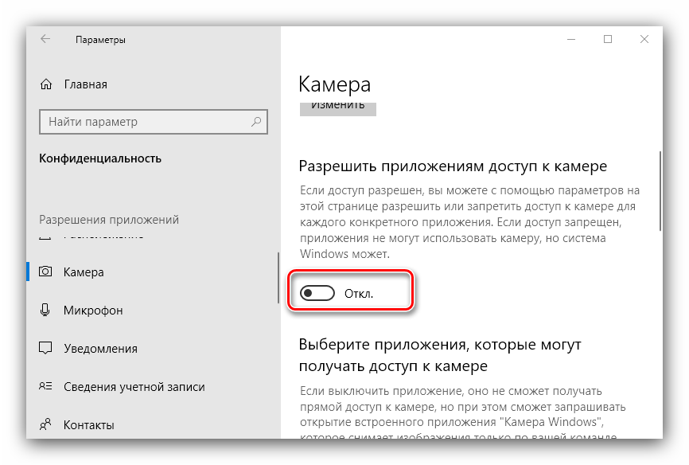Click the magnifier icon in search box
Viewport: 689px width, 465px height.
coord(256,122)
